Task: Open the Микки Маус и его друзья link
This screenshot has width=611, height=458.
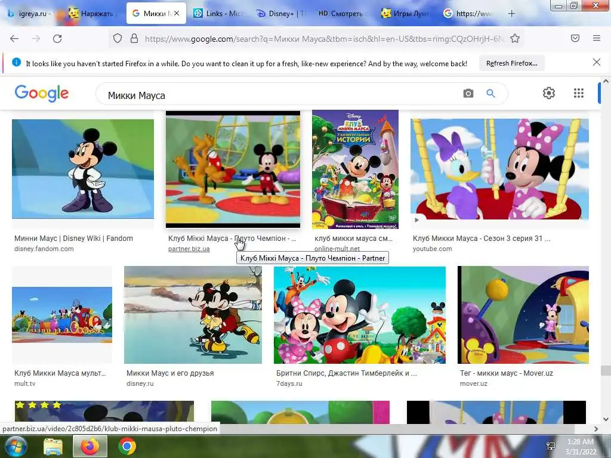Action: point(170,373)
